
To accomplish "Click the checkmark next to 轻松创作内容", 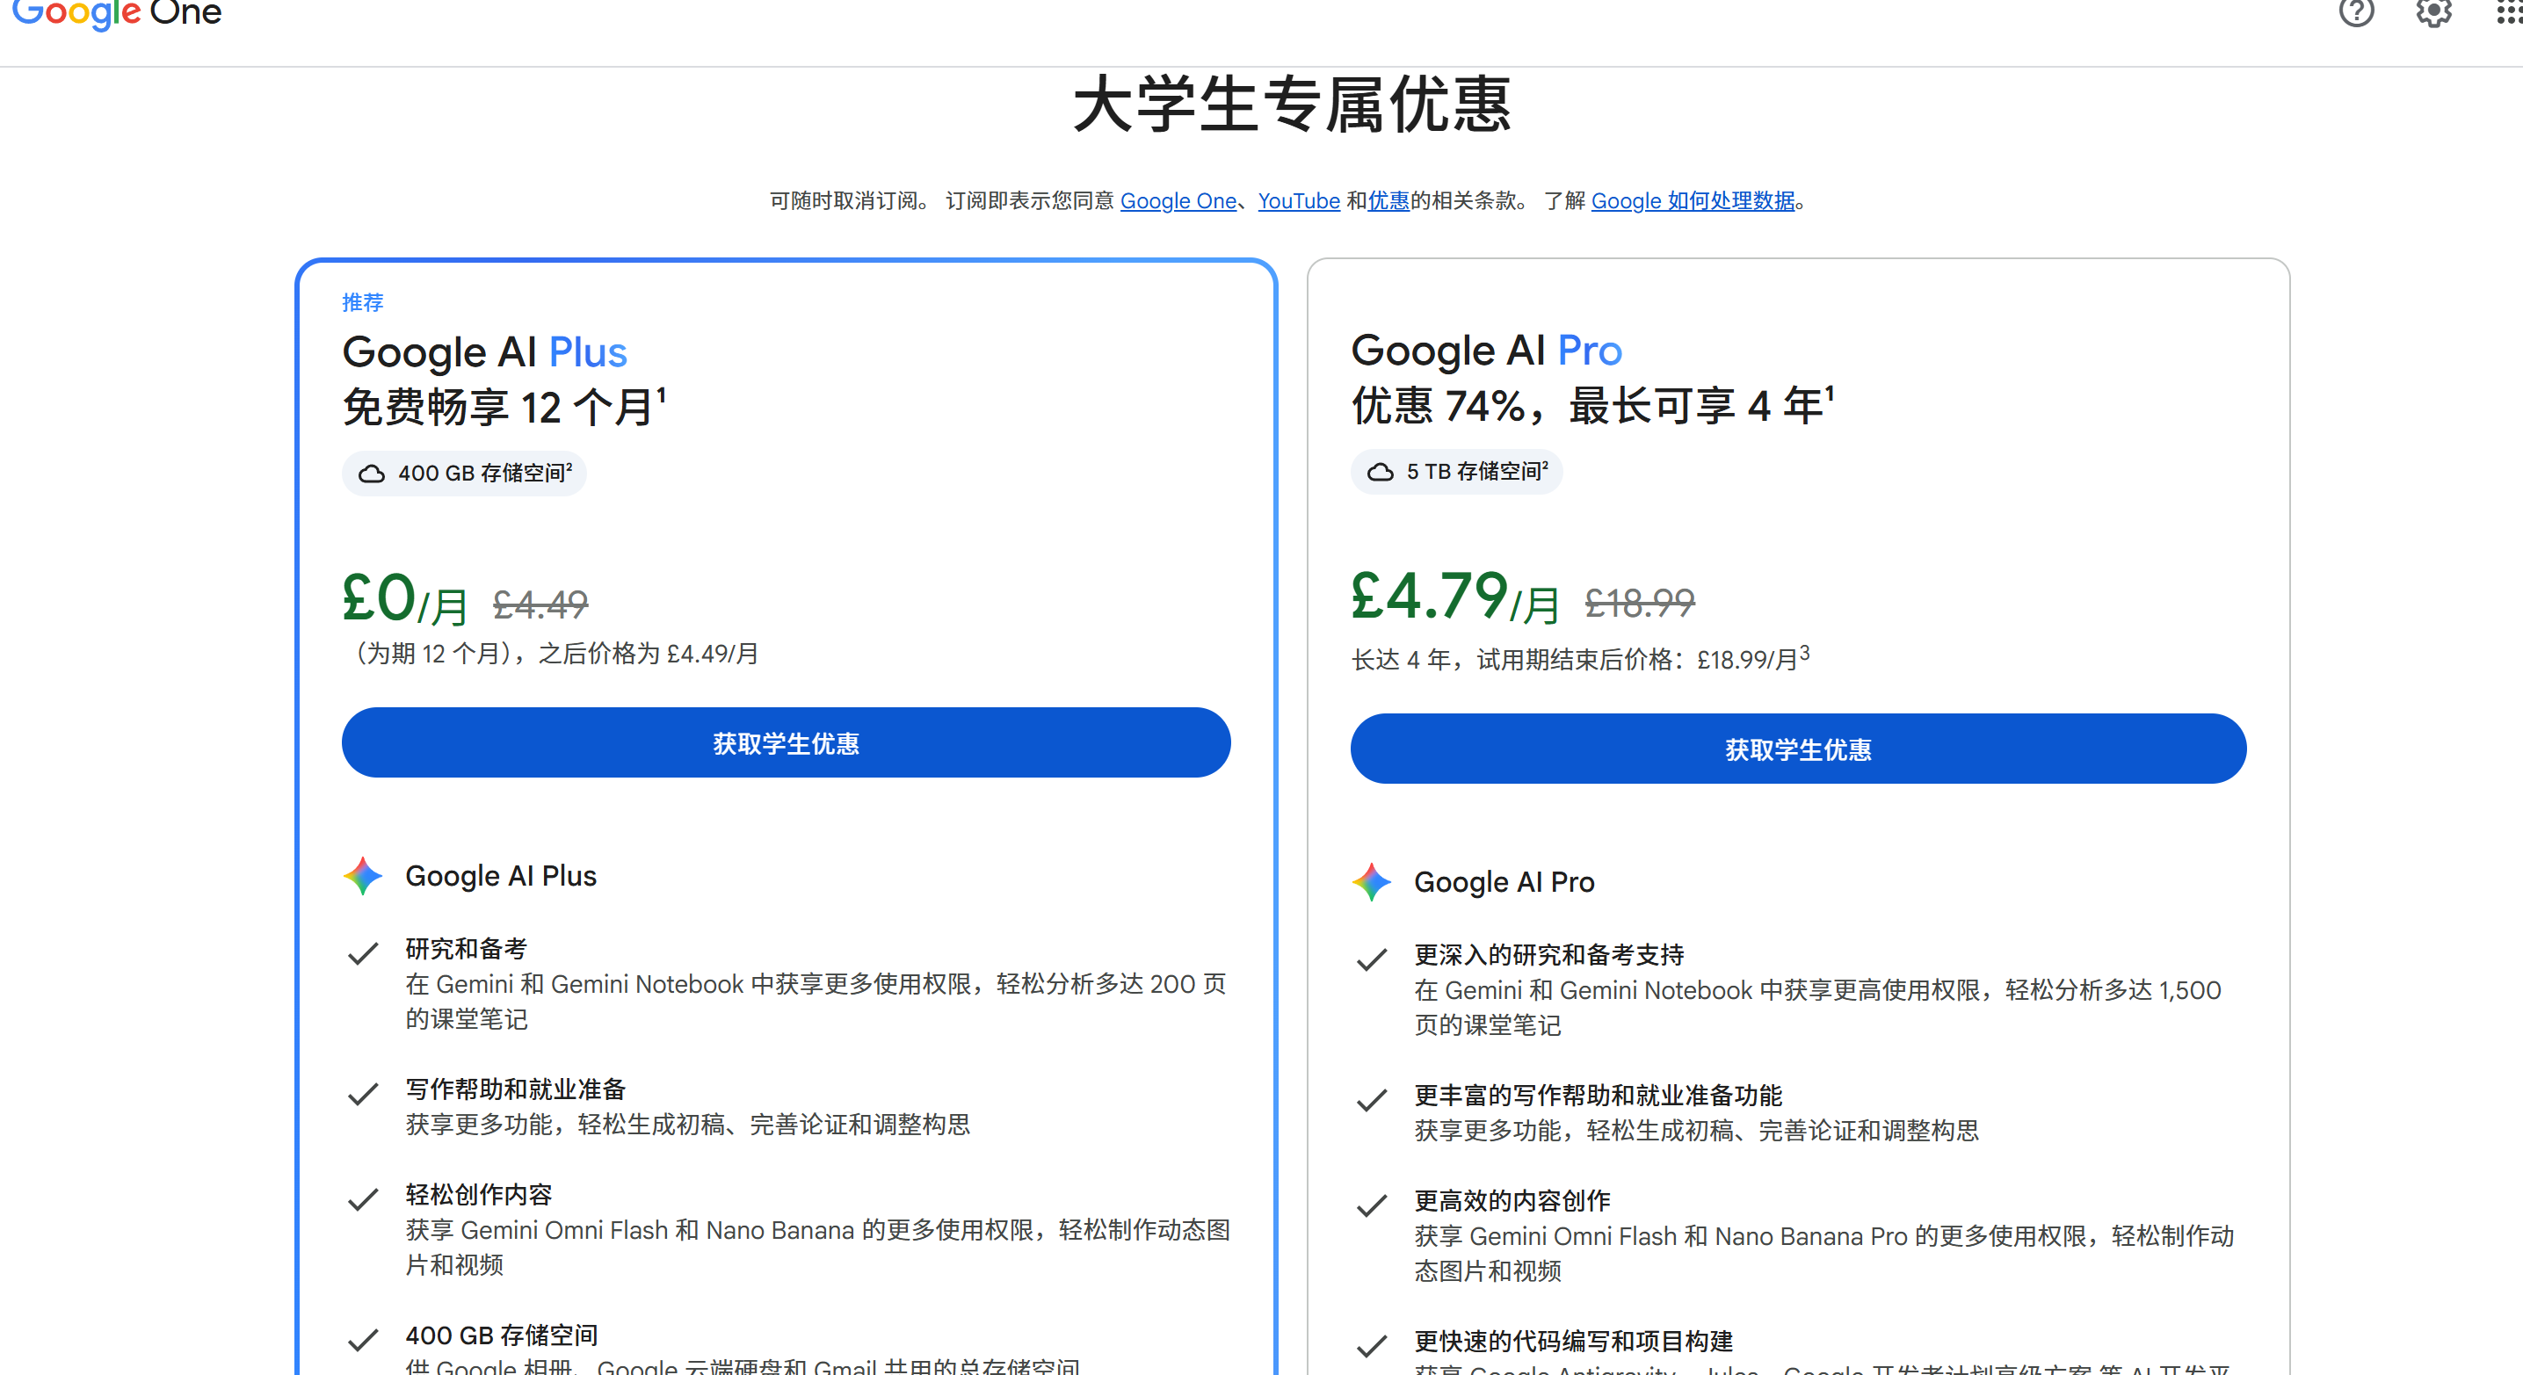I will click(x=363, y=1199).
